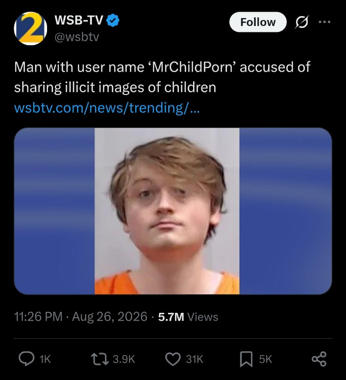This screenshot has width=346, height=380.
Task: Click the @wsbtv handle
Action: [77, 37]
